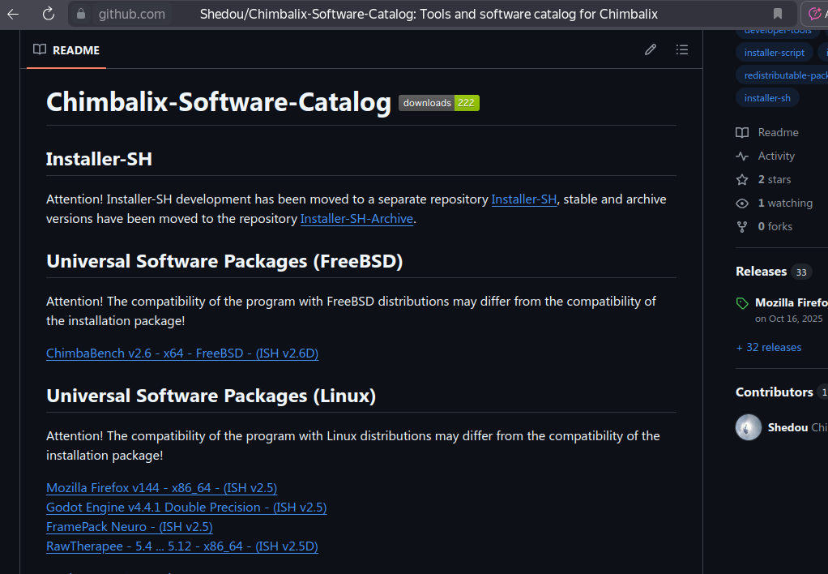Click the browser back arrow
Screen dimensions: 828x574
[x=13, y=14]
